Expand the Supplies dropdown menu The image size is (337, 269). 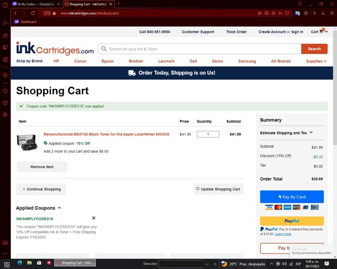(x=316, y=61)
